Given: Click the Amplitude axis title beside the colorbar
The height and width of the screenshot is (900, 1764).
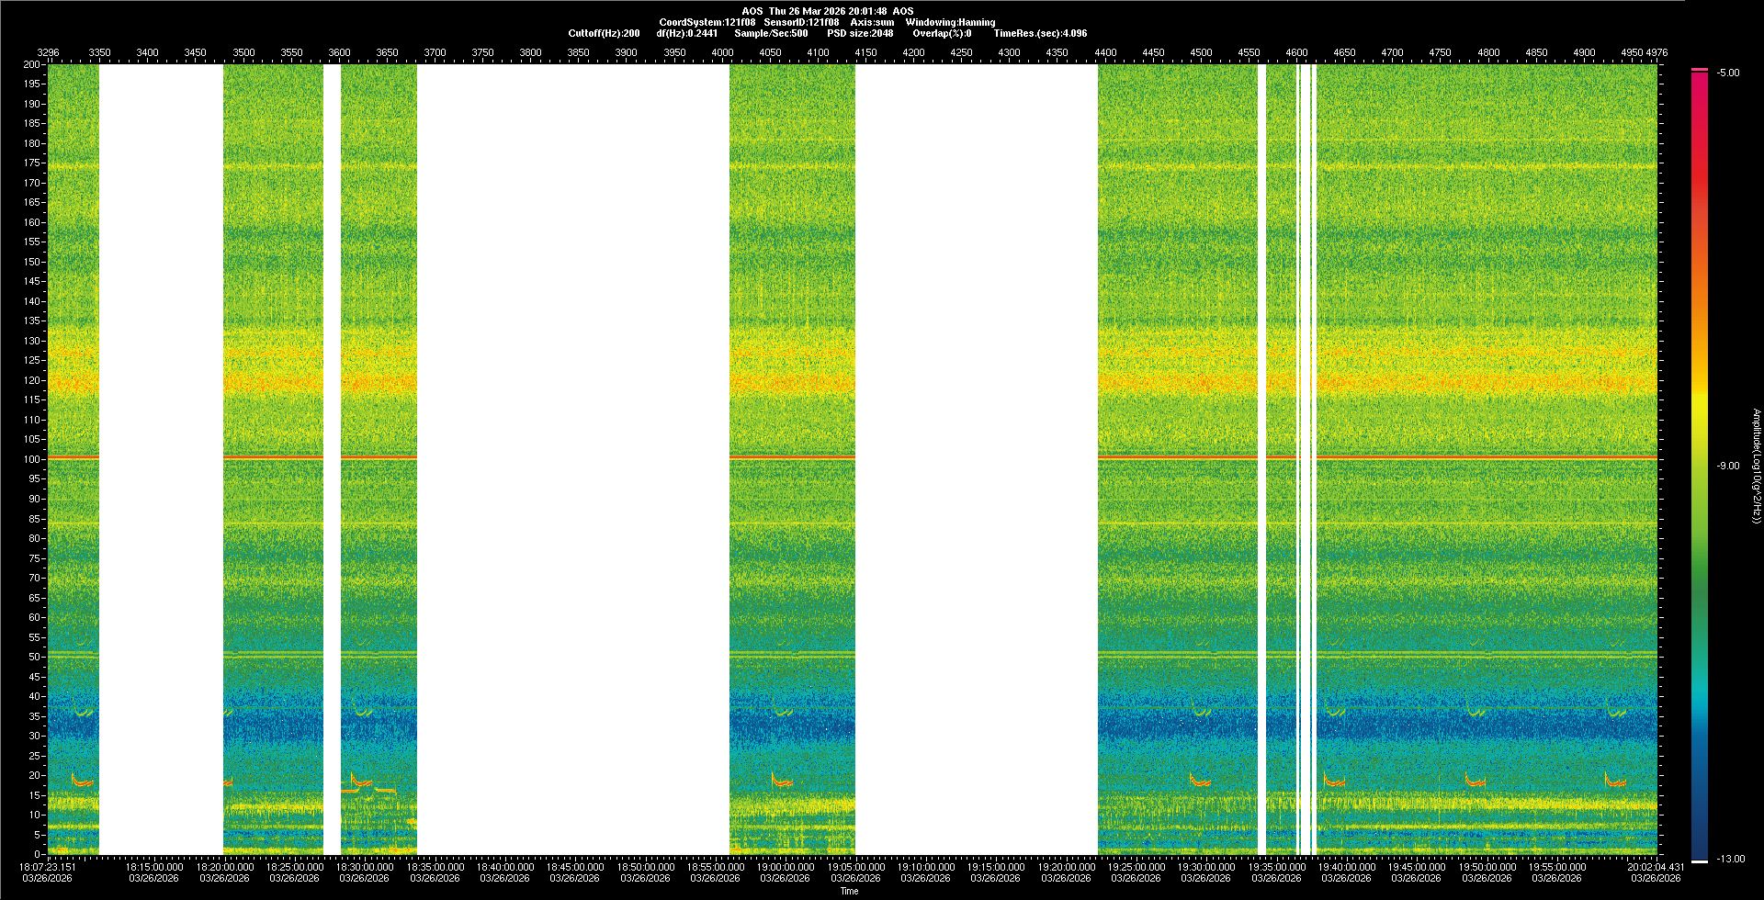Looking at the screenshot, I should [x=1756, y=467].
